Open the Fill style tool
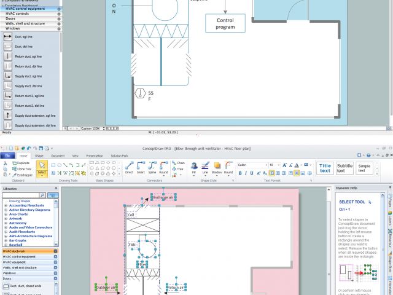The height and width of the screenshot is (295, 393). pos(194,167)
